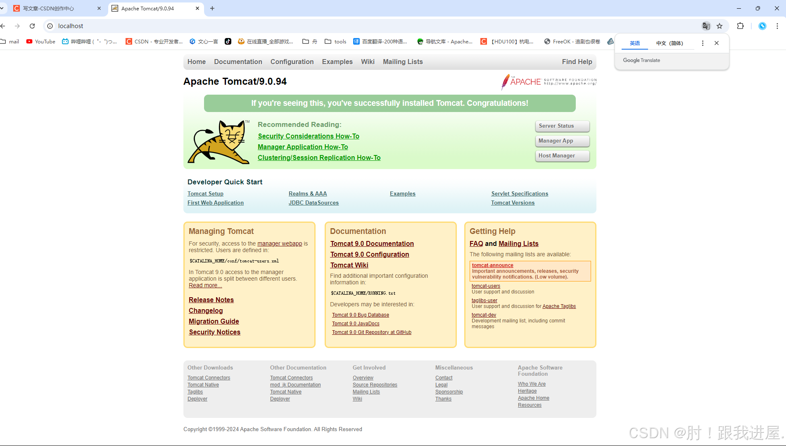Open the CSDN bookmark on bookmarks bar

pos(154,41)
